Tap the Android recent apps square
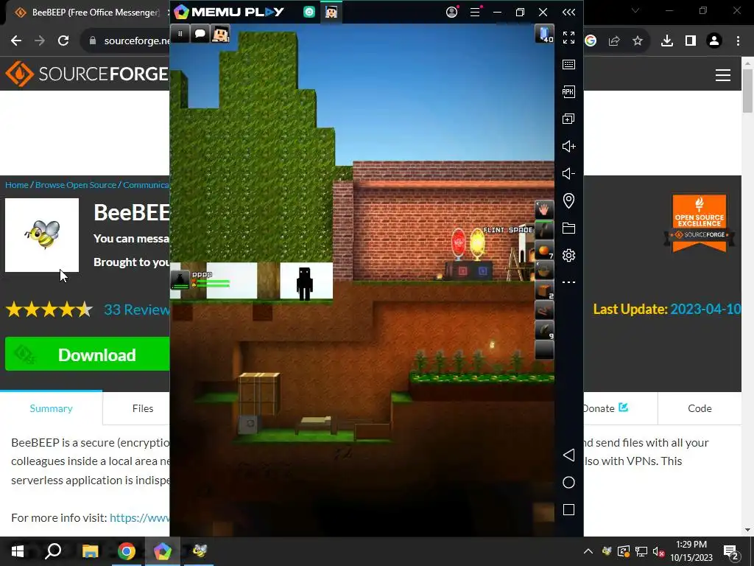The image size is (754, 566). point(569,510)
